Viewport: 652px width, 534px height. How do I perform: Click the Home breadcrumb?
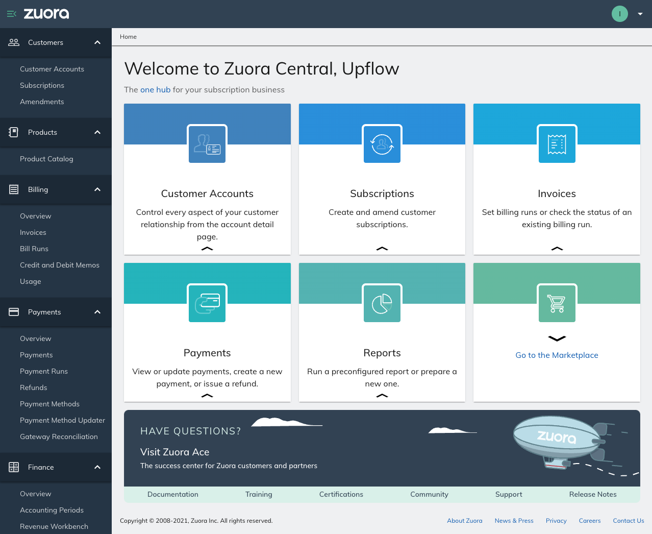coord(128,37)
